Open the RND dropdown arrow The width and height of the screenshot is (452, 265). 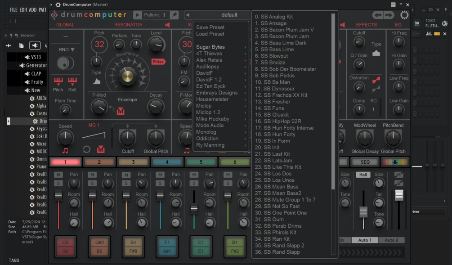click(x=73, y=49)
